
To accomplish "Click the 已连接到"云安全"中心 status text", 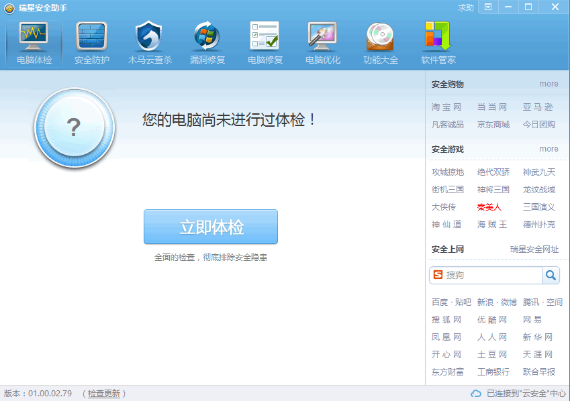I will (526, 394).
